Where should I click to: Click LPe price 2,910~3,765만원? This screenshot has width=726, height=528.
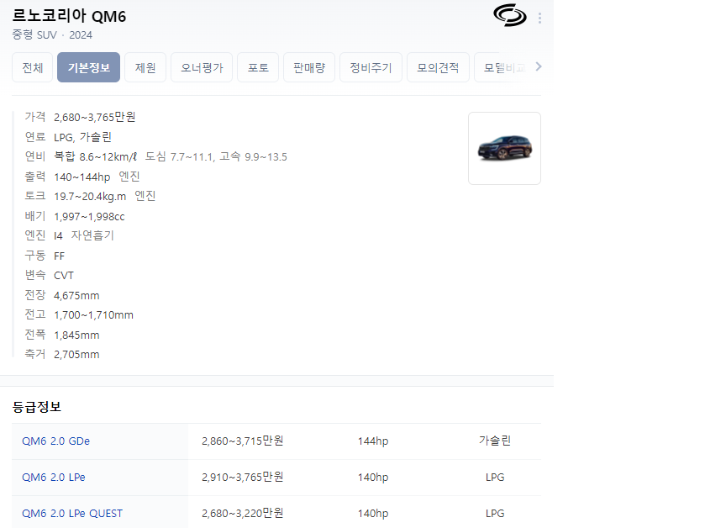243,477
